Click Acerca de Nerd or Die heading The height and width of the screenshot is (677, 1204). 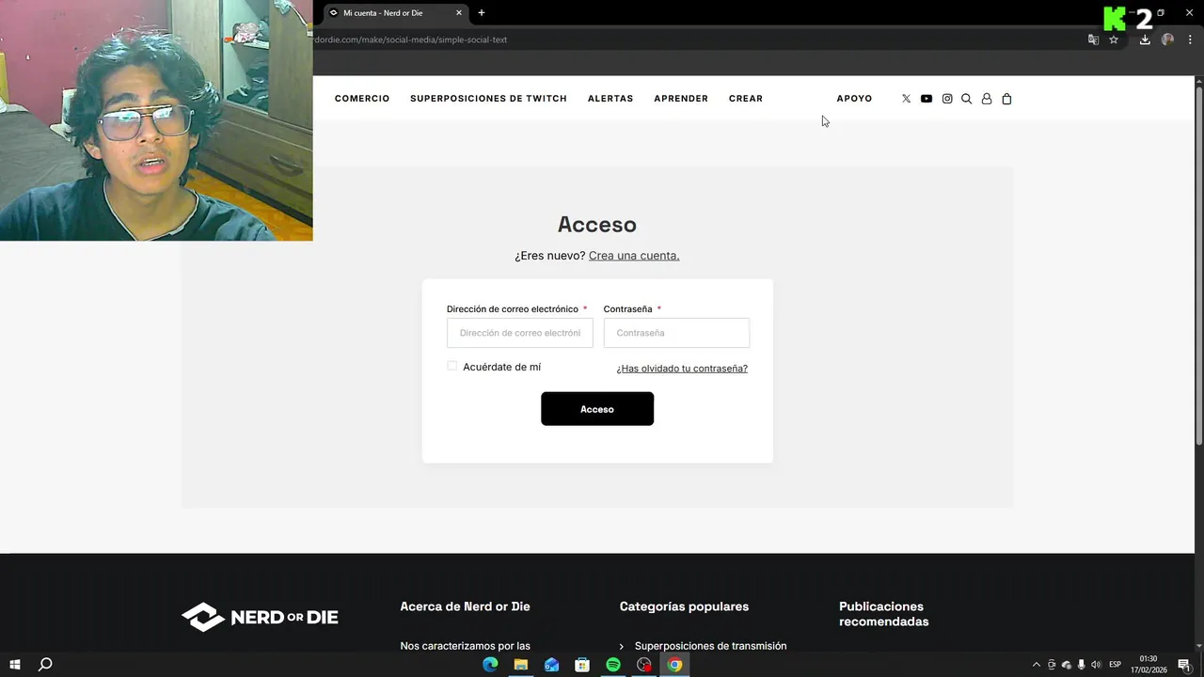point(465,606)
